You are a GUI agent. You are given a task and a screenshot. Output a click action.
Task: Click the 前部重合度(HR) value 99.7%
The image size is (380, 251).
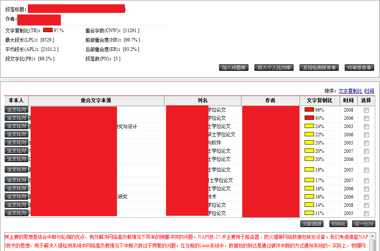[132, 40]
